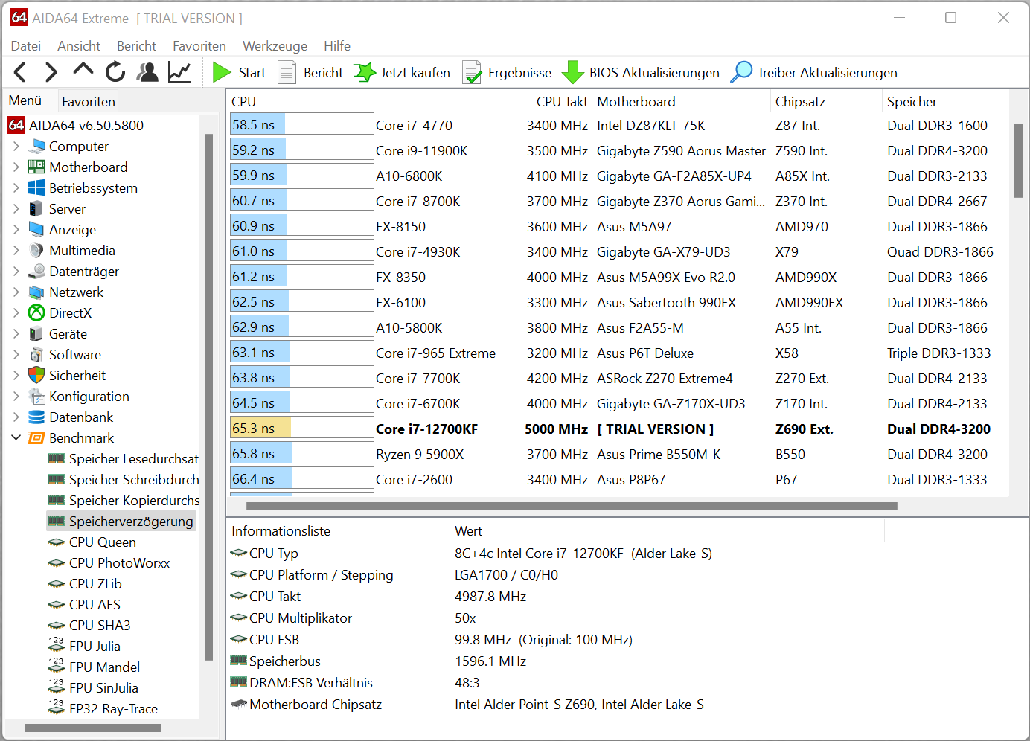This screenshot has height=741, width=1030.
Task: Click the forward navigation arrow
Action: click(51, 72)
